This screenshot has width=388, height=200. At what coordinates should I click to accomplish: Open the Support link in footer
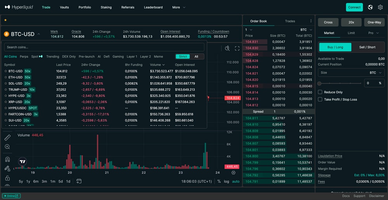[359, 196]
